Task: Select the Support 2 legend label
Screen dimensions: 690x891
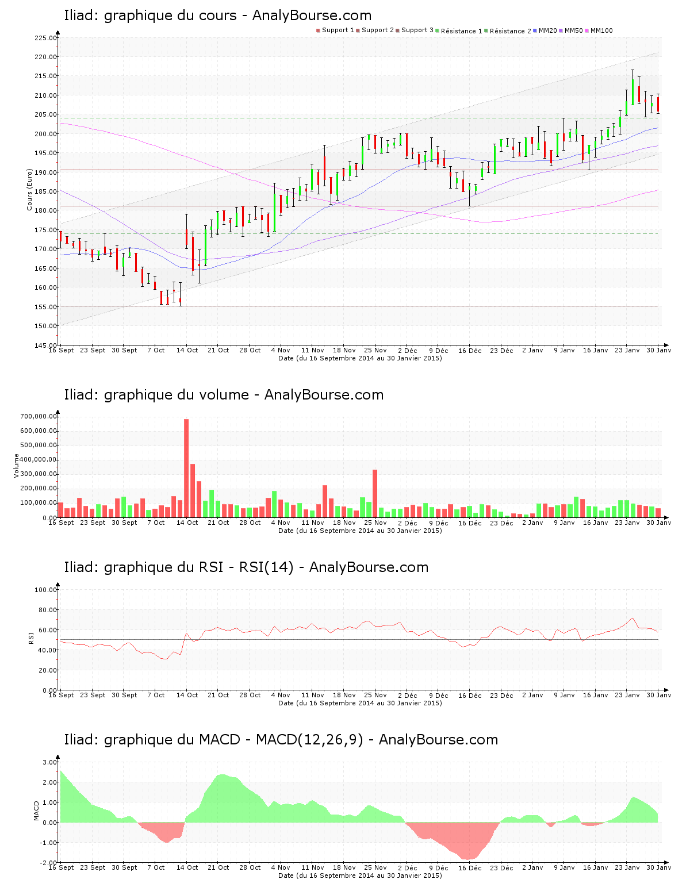Action: click(x=378, y=30)
